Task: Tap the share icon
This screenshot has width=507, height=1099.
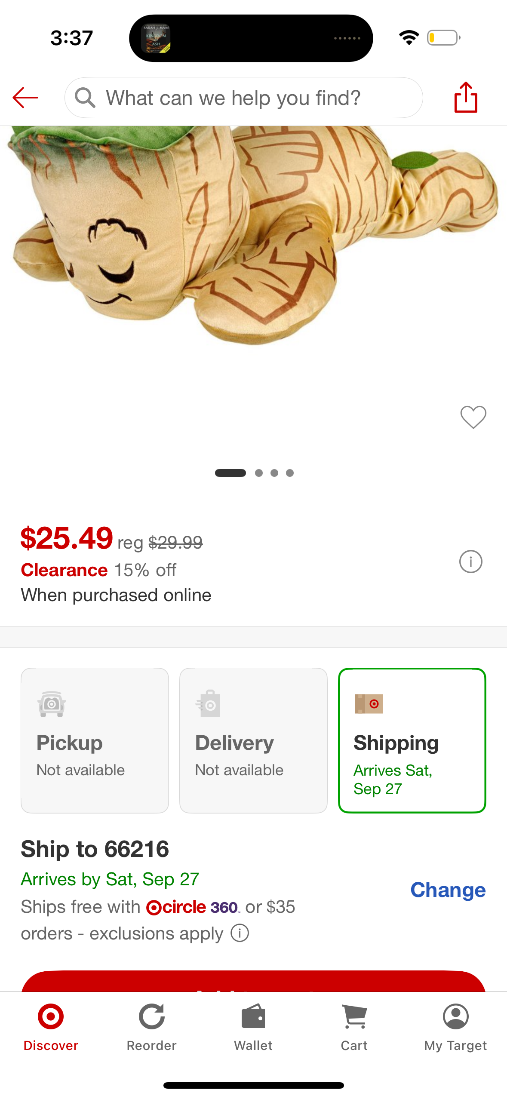Action: (x=466, y=98)
